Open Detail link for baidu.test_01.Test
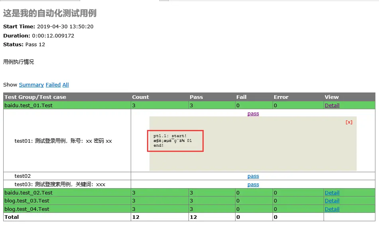The image size is (379, 226). (332, 105)
